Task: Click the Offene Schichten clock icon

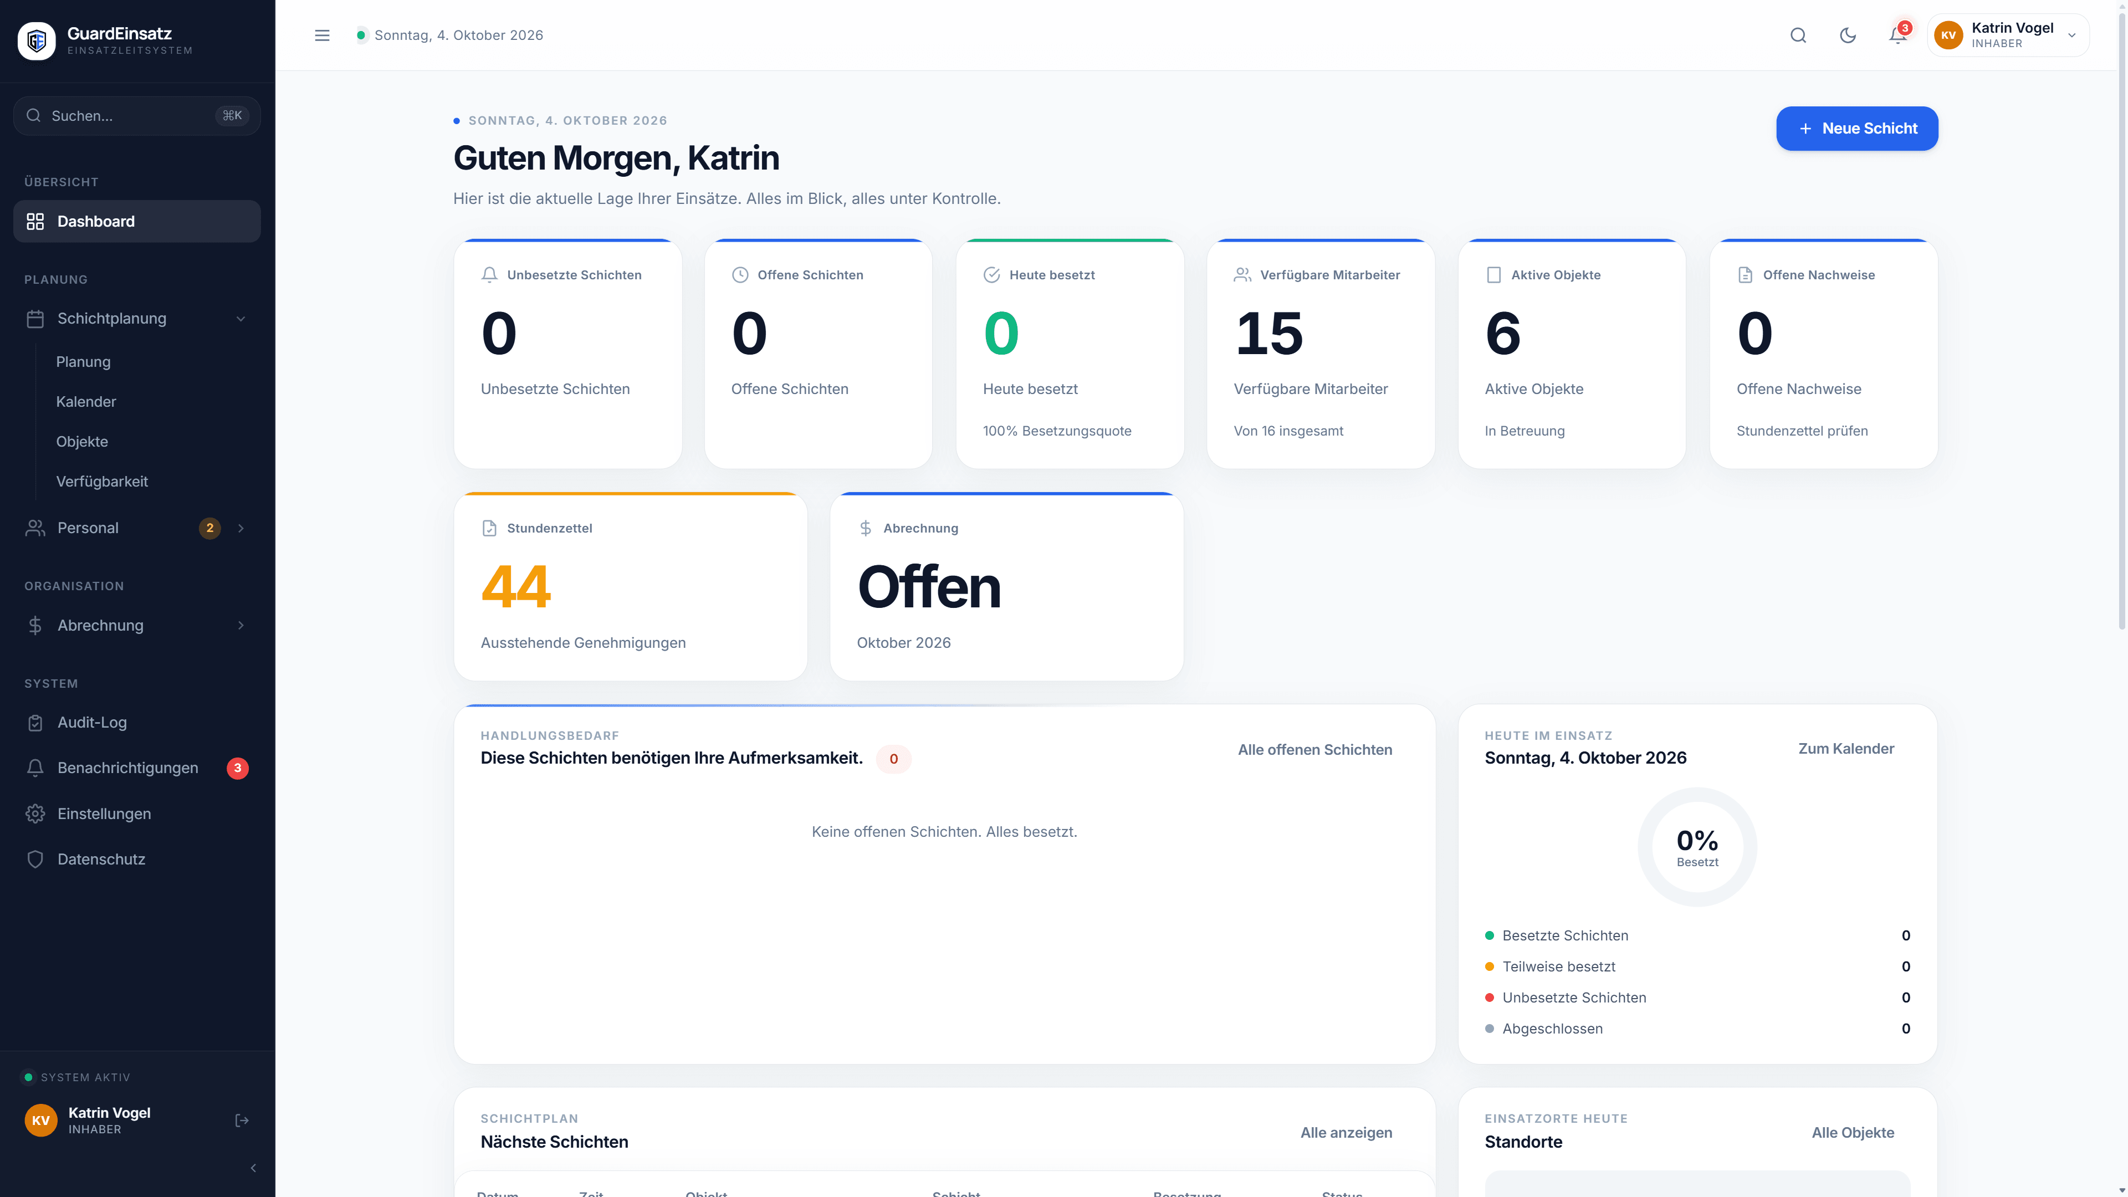Action: click(740, 275)
